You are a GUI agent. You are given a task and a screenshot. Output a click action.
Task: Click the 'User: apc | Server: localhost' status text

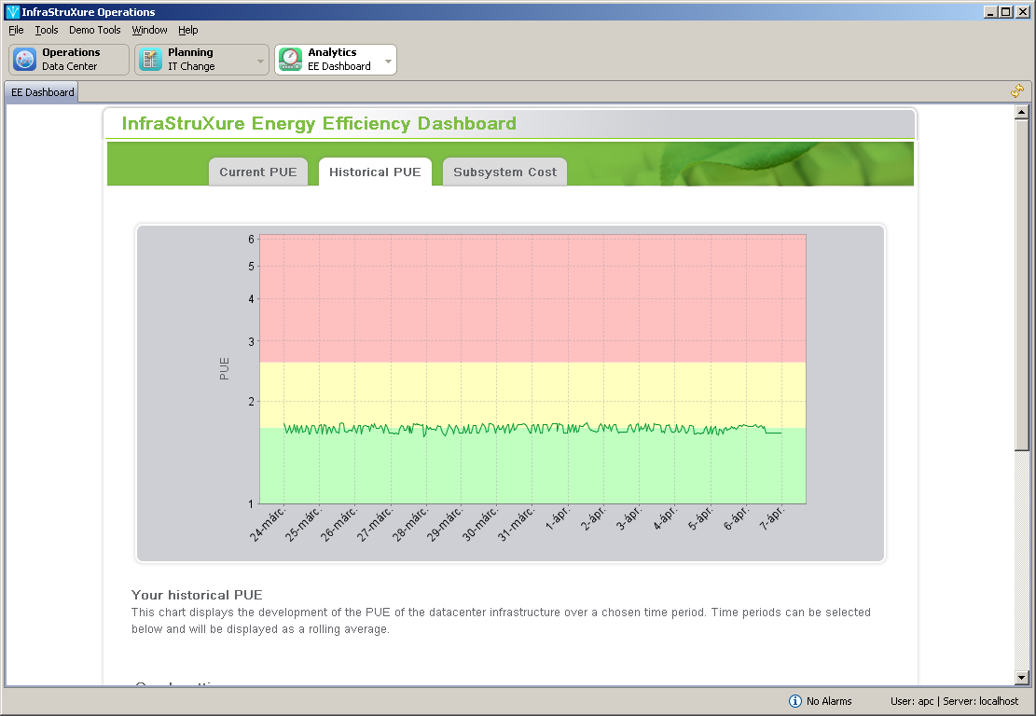tap(954, 701)
